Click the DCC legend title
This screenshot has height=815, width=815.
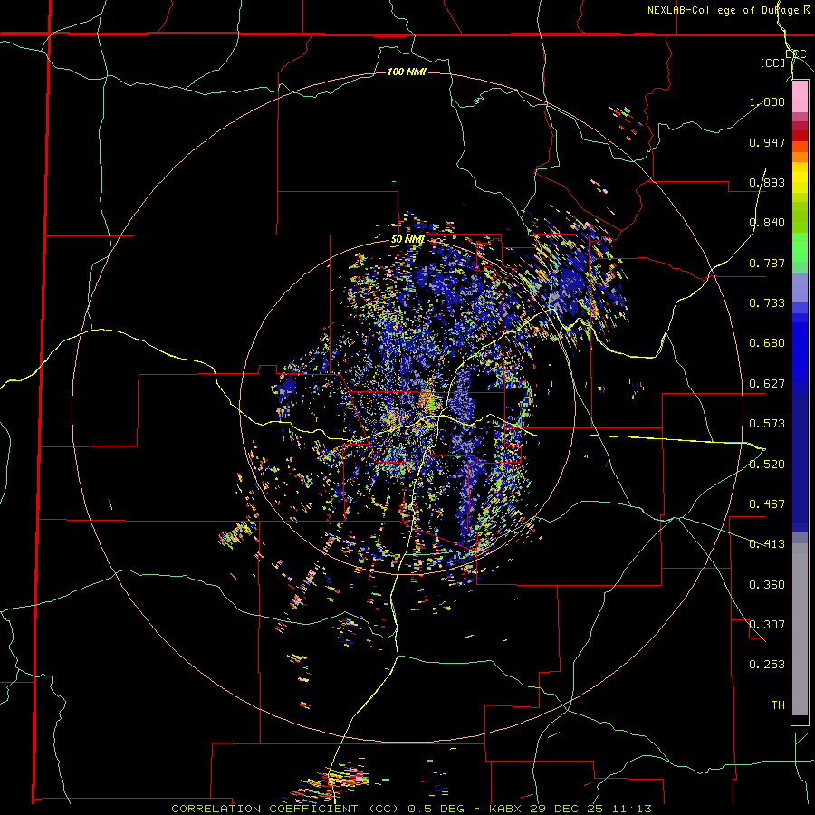tap(796, 54)
